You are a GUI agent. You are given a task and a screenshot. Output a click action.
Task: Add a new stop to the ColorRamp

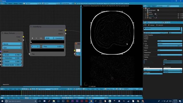click(32, 38)
